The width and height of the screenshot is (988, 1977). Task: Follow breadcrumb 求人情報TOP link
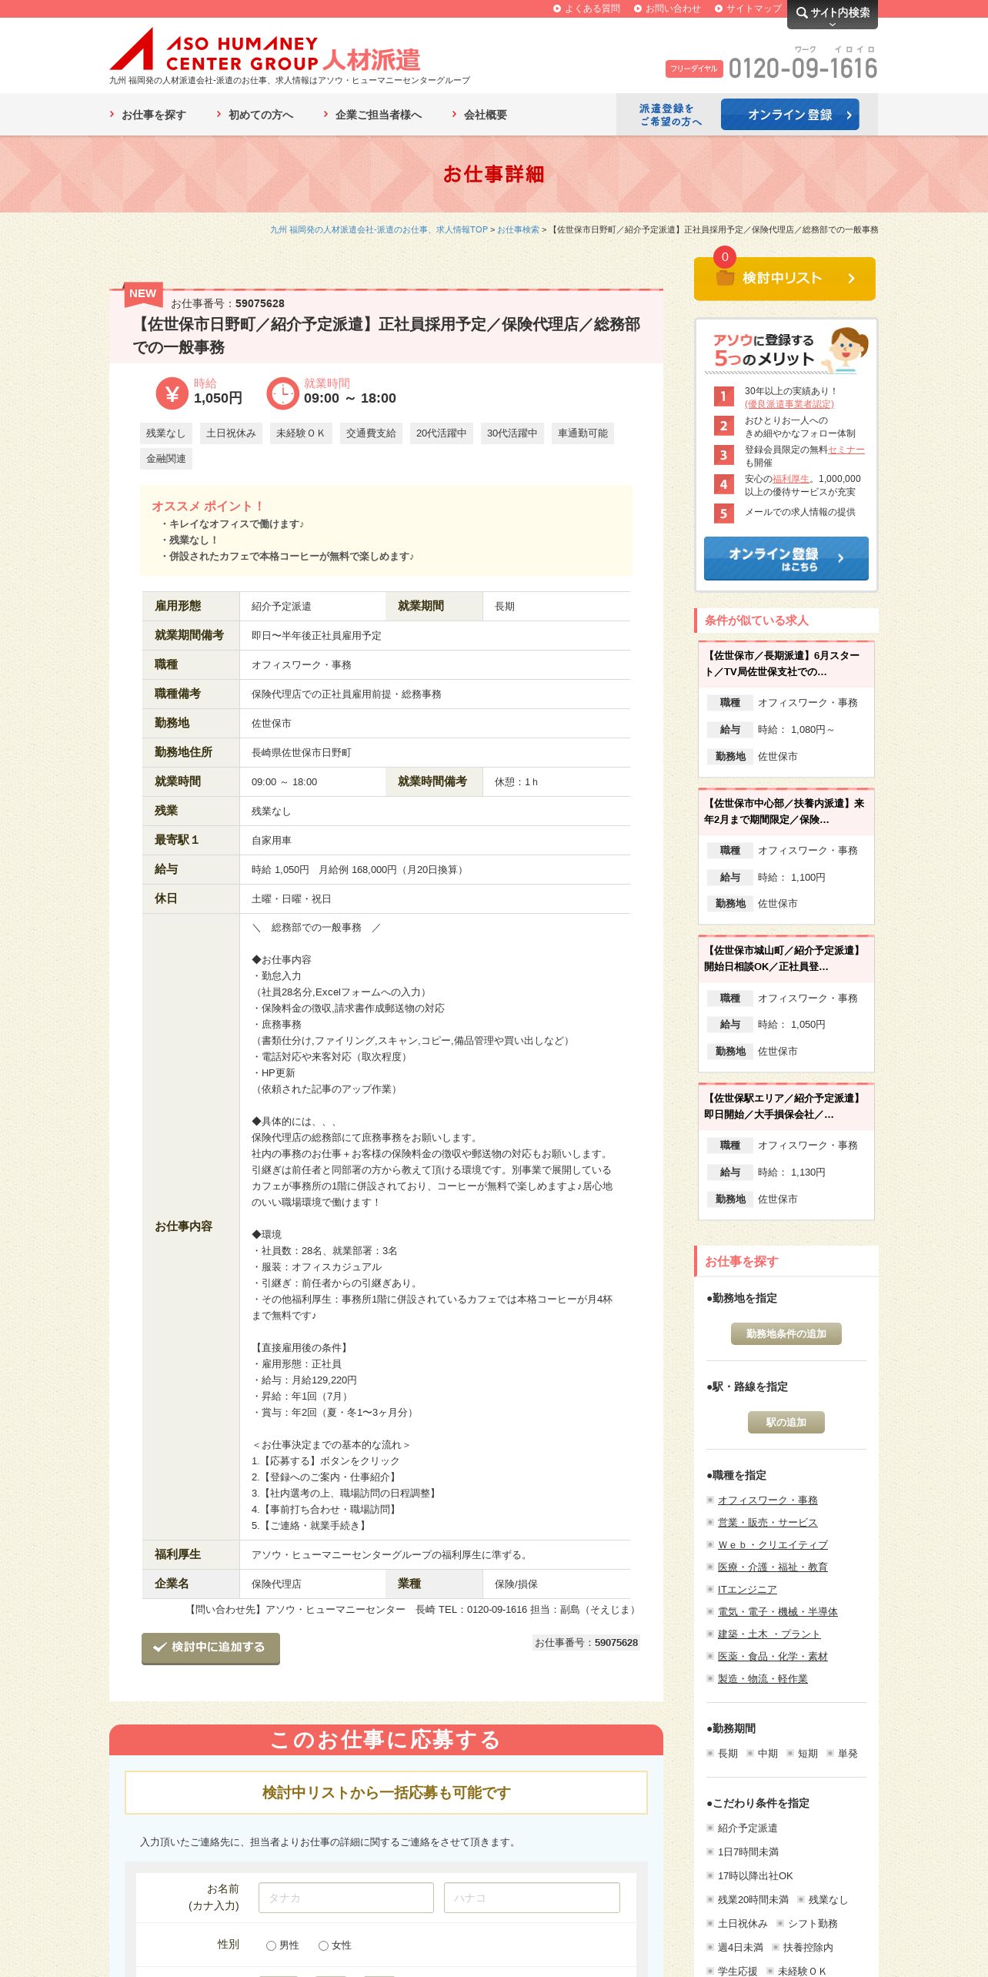[x=379, y=229]
